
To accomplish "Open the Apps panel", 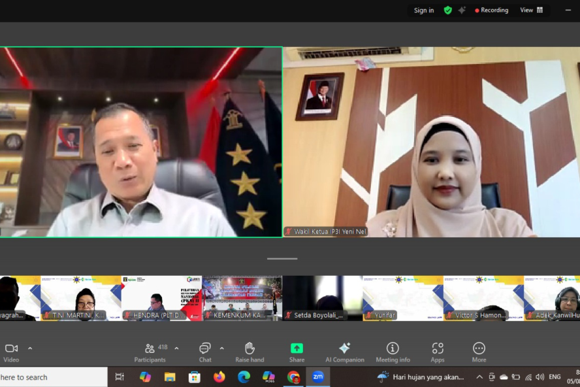I will [438, 352].
